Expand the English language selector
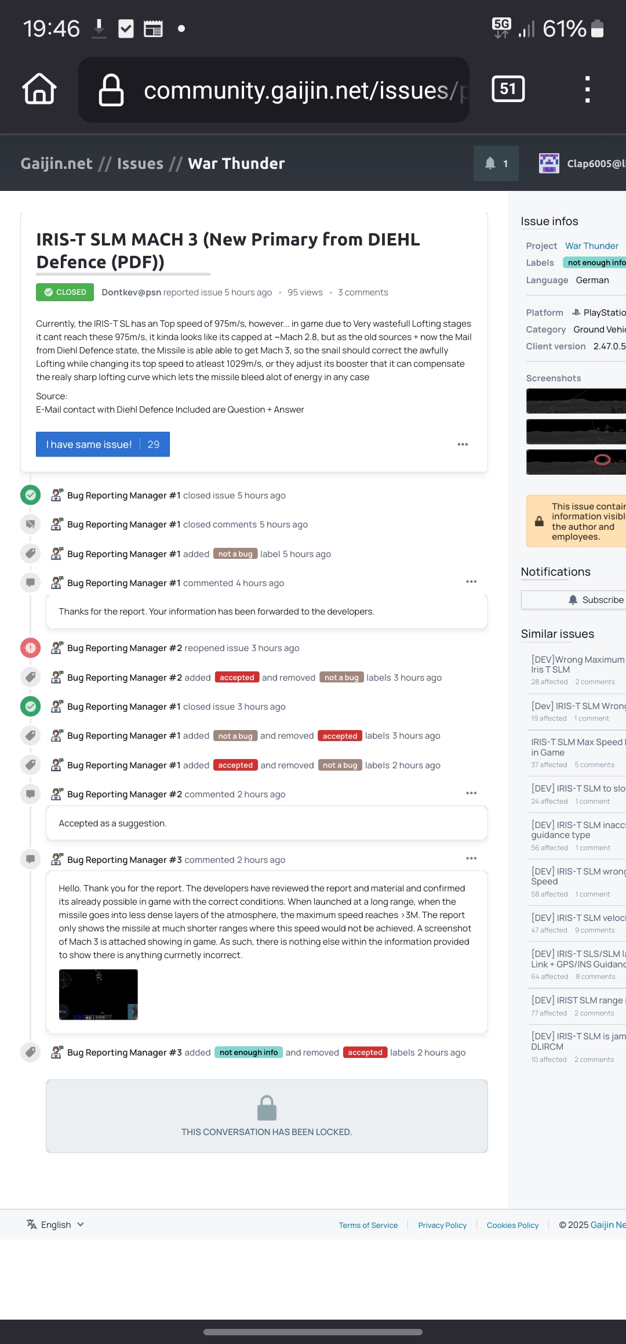This screenshot has height=1344, width=626. pyautogui.click(x=56, y=1224)
